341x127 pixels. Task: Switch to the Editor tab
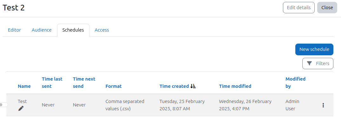(x=14, y=30)
